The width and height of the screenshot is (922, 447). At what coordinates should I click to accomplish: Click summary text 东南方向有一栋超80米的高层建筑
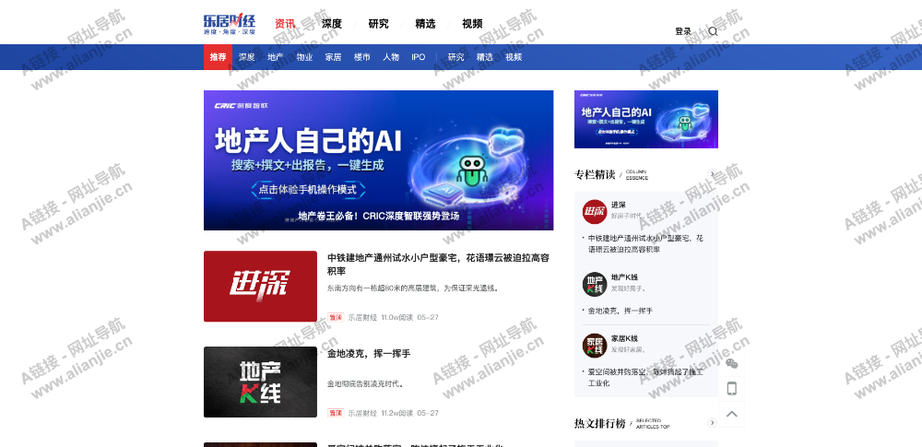click(415, 288)
